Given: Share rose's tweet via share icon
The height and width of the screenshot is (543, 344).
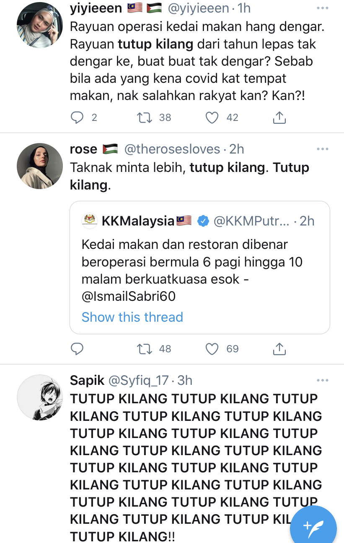Looking at the screenshot, I should click(279, 348).
